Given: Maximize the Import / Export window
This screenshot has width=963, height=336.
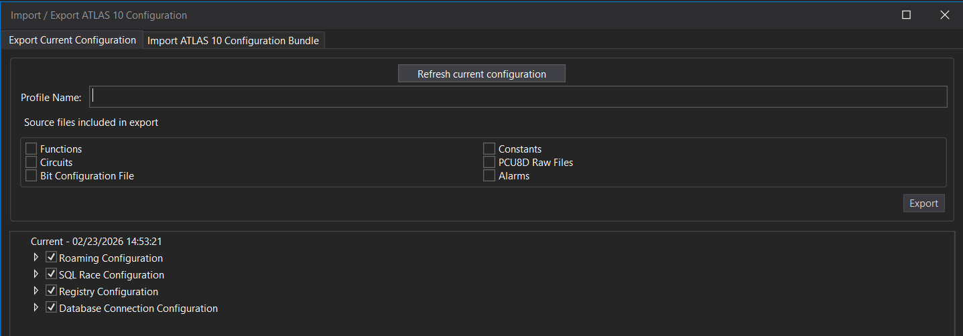Looking at the screenshot, I should point(906,15).
